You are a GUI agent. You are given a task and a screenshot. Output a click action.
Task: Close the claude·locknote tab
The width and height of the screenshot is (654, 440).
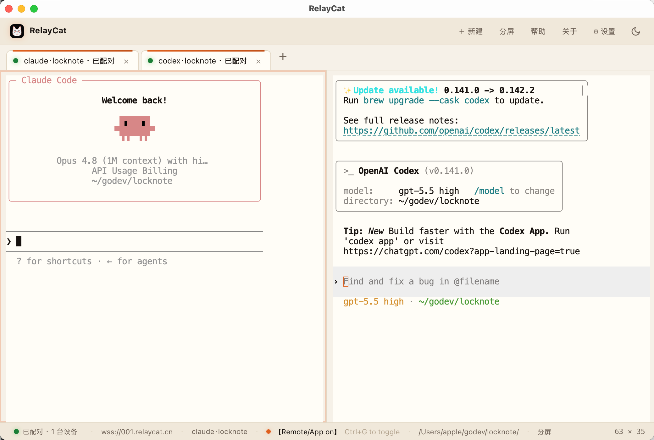(x=126, y=61)
